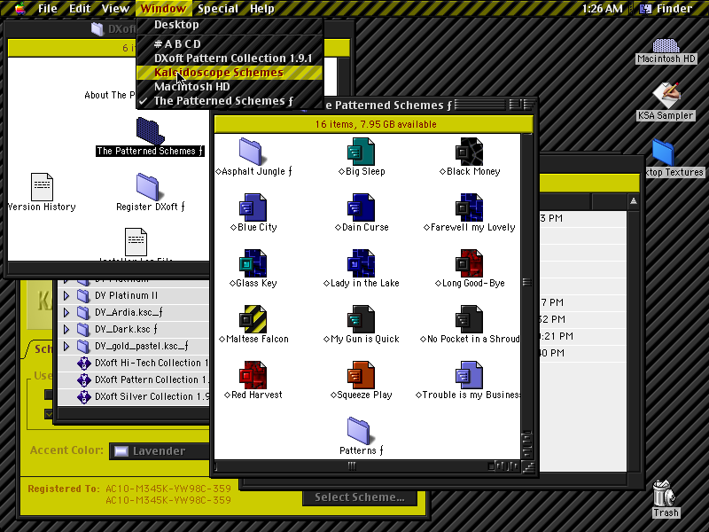Select the Squeeze Play scheme file icon
The height and width of the screenshot is (532, 709).
coord(361,374)
